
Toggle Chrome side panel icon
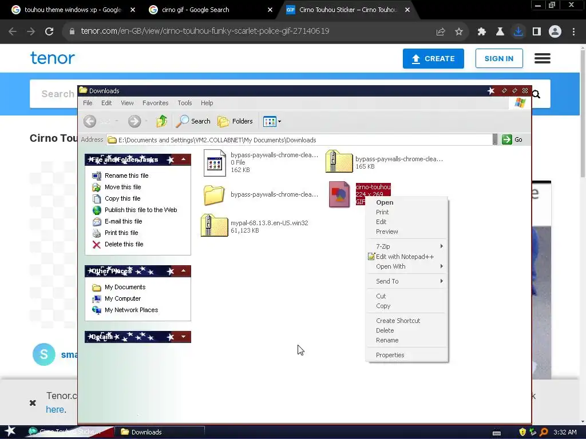tap(537, 32)
